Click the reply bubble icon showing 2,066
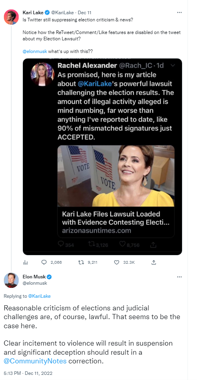This screenshot has width=197, height=380. click(x=44, y=262)
